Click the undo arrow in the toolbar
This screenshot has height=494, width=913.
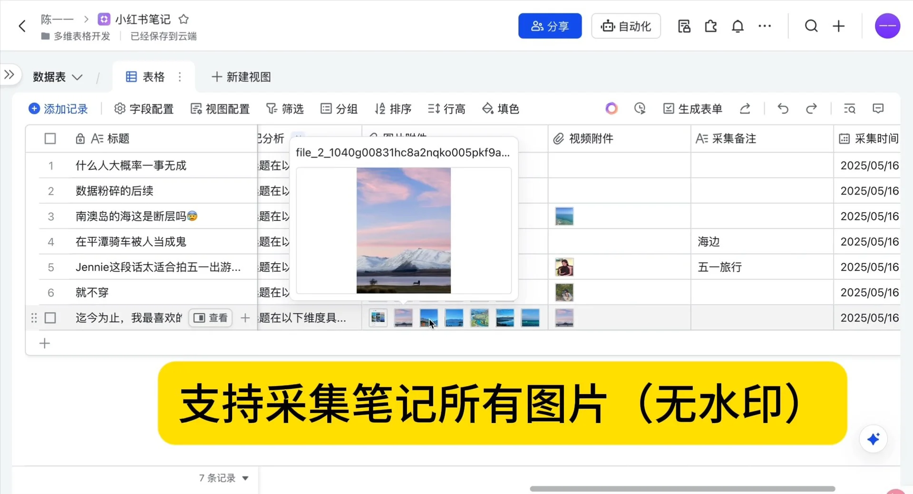pos(782,109)
